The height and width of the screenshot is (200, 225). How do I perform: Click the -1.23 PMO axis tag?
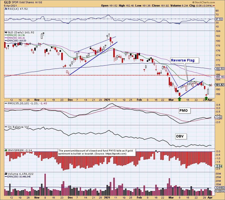click(x=219, y=117)
